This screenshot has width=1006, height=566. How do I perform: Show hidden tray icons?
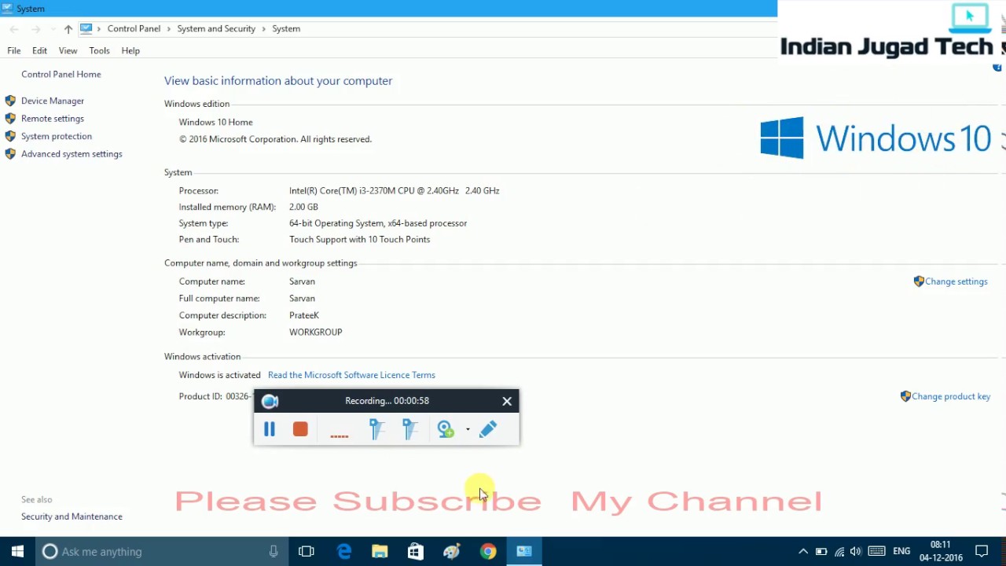pos(802,551)
